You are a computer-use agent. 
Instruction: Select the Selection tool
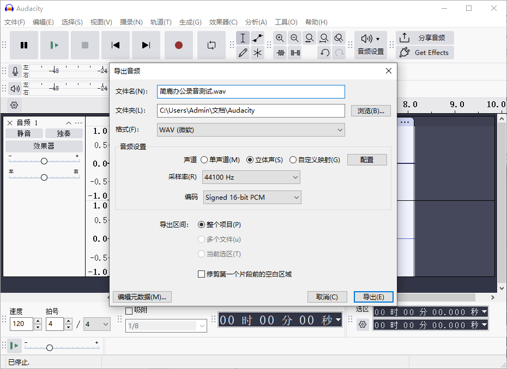tap(243, 38)
